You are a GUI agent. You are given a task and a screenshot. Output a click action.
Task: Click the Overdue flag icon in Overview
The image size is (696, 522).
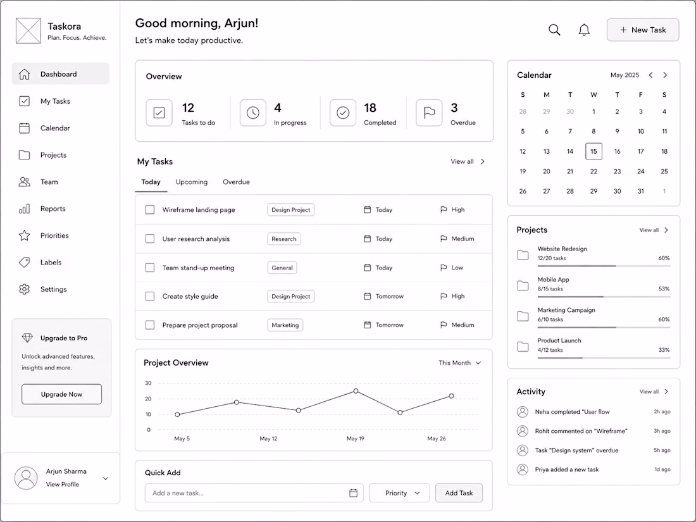coord(429,113)
